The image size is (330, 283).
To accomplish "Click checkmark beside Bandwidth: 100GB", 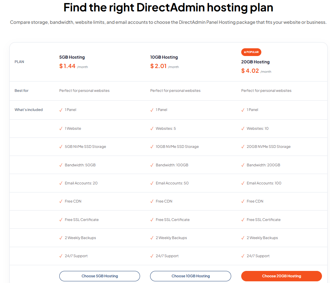I will [152, 165].
